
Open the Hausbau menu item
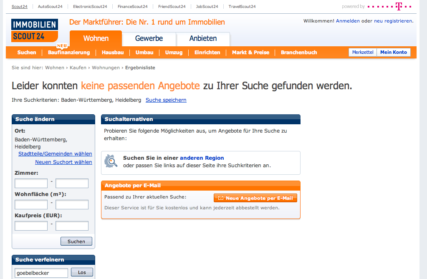pos(113,53)
